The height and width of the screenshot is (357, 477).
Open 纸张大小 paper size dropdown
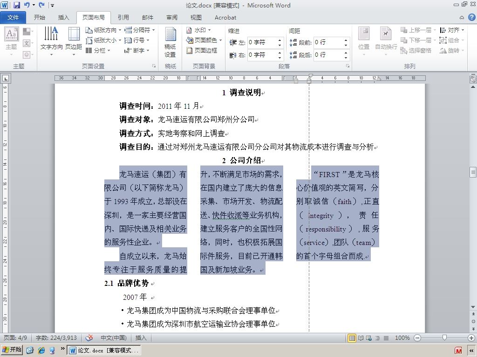pyautogui.click(x=103, y=40)
